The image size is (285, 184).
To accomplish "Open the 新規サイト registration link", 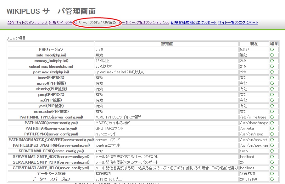I will 61,23.
